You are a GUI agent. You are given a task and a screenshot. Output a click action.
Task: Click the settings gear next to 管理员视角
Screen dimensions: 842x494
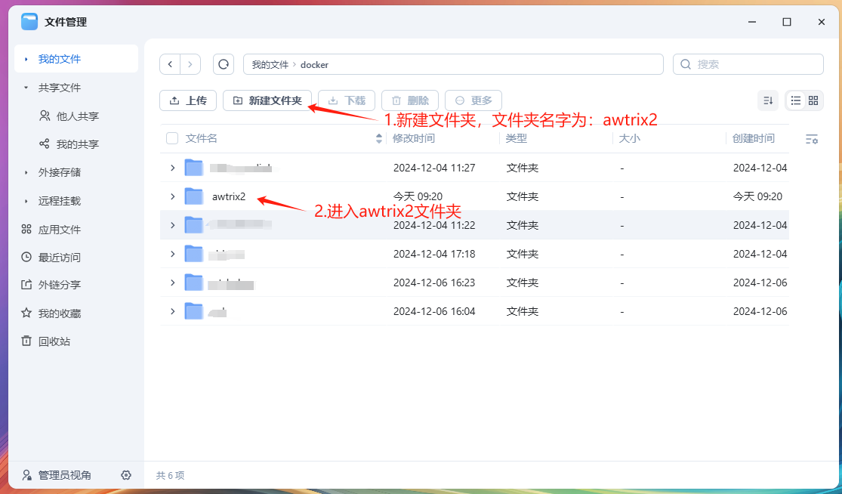(126, 475)
